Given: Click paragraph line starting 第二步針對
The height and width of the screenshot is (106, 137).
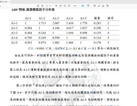Looking at the screenshot, I should pyautogui.click(x=68, y=86).
